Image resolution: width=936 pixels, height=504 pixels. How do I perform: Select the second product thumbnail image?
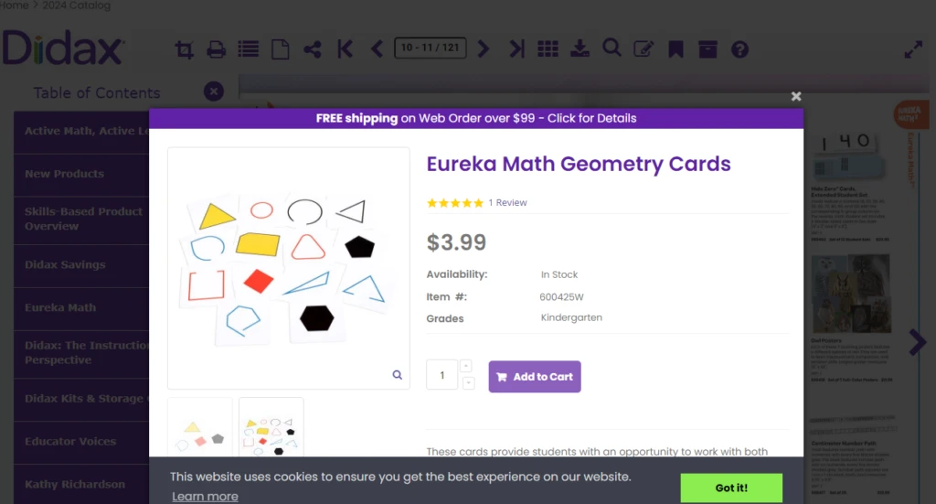coord(271,428)
